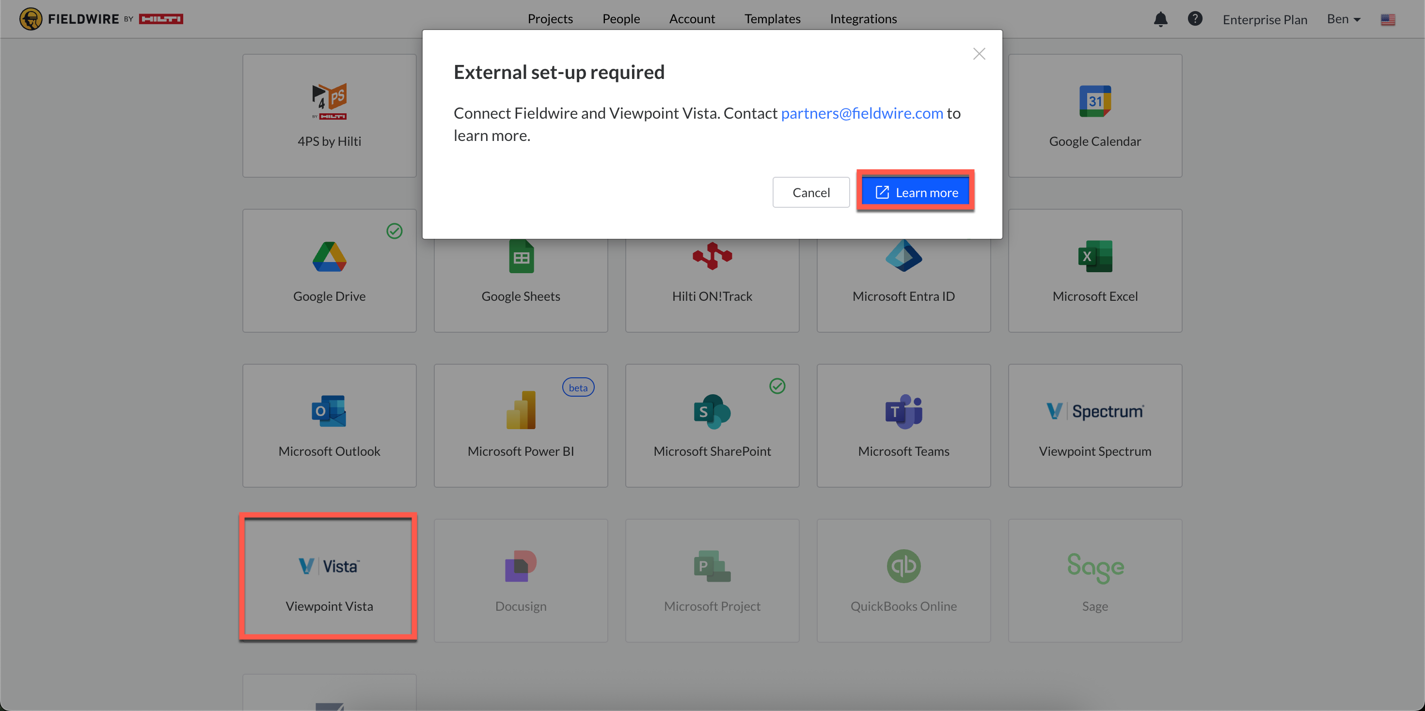Click SharePoint connected checkmark badge
The height and width of the screenshot is (711, 1425).
[x=777, y=386]
